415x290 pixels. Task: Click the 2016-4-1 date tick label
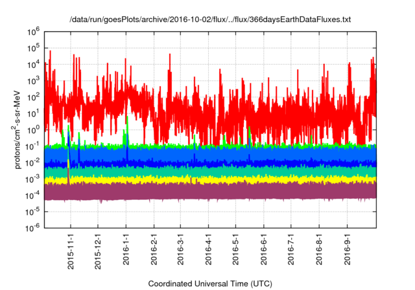[x=208, y=249]
